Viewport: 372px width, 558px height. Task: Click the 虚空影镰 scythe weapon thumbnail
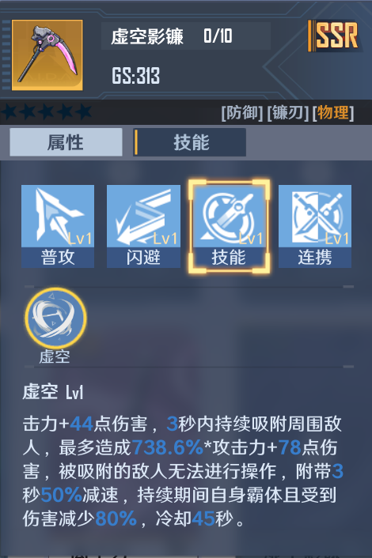(47, 55)
